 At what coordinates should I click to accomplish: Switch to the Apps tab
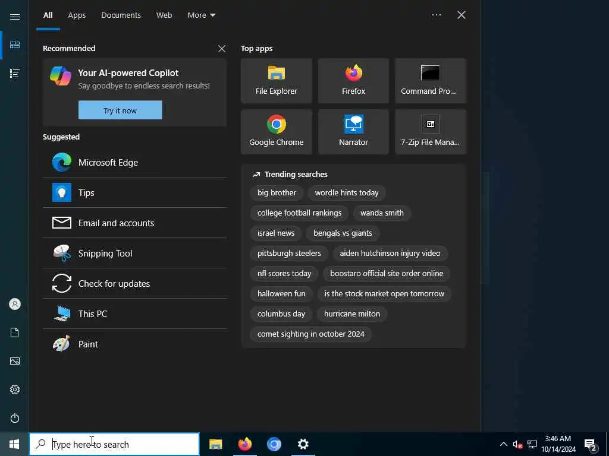click(x=77, y=15)
